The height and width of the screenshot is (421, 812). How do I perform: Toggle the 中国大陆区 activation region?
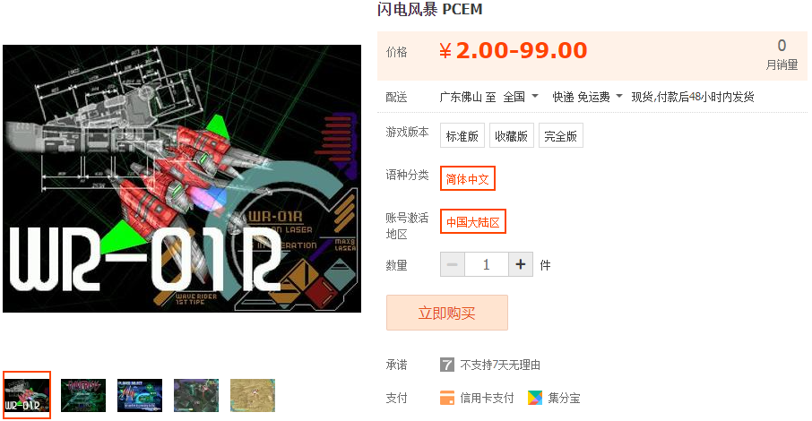(x=473, y=221)
